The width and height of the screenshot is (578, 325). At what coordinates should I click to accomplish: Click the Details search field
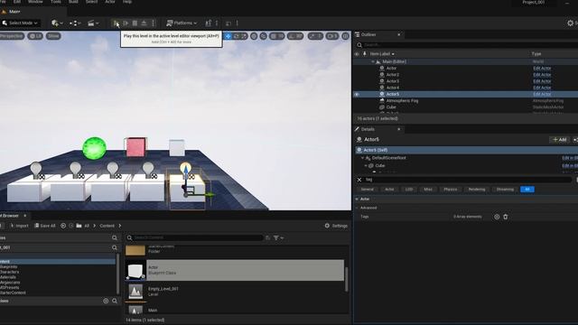(468, 180)
